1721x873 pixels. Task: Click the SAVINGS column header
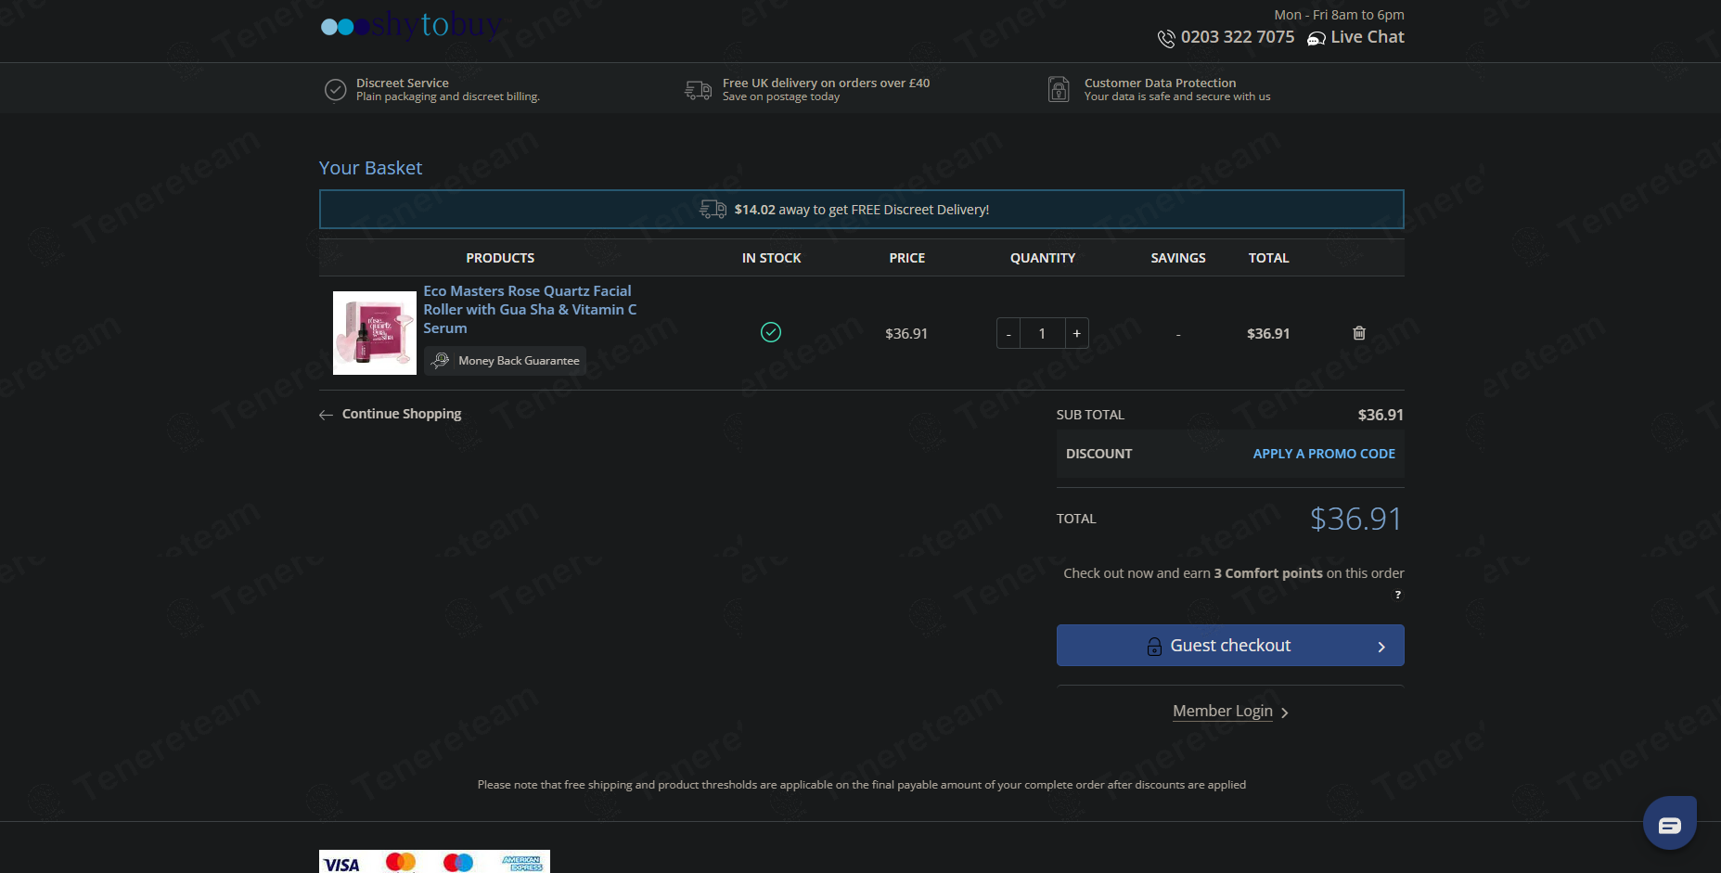(x=1178, y=258)
